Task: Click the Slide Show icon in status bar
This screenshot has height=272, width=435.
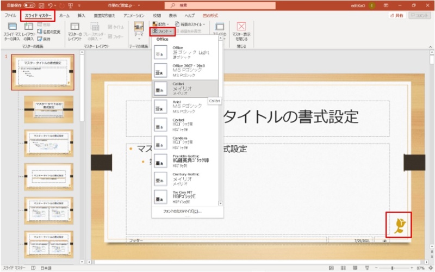Action: pos(368,268)
